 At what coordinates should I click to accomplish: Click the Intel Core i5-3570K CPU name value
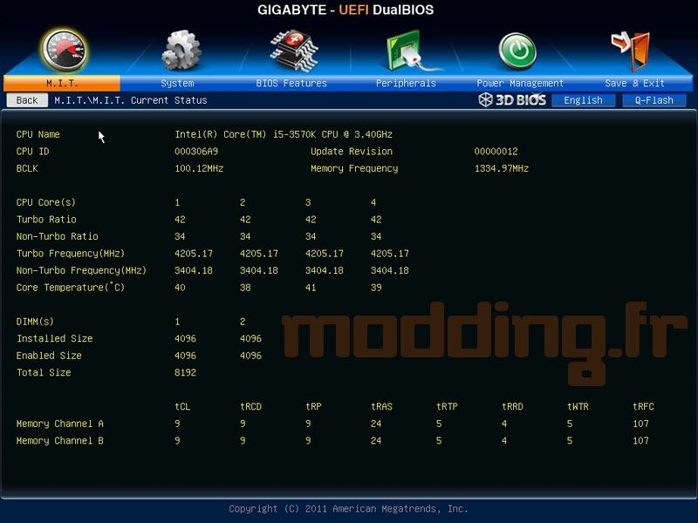point(284,134)
